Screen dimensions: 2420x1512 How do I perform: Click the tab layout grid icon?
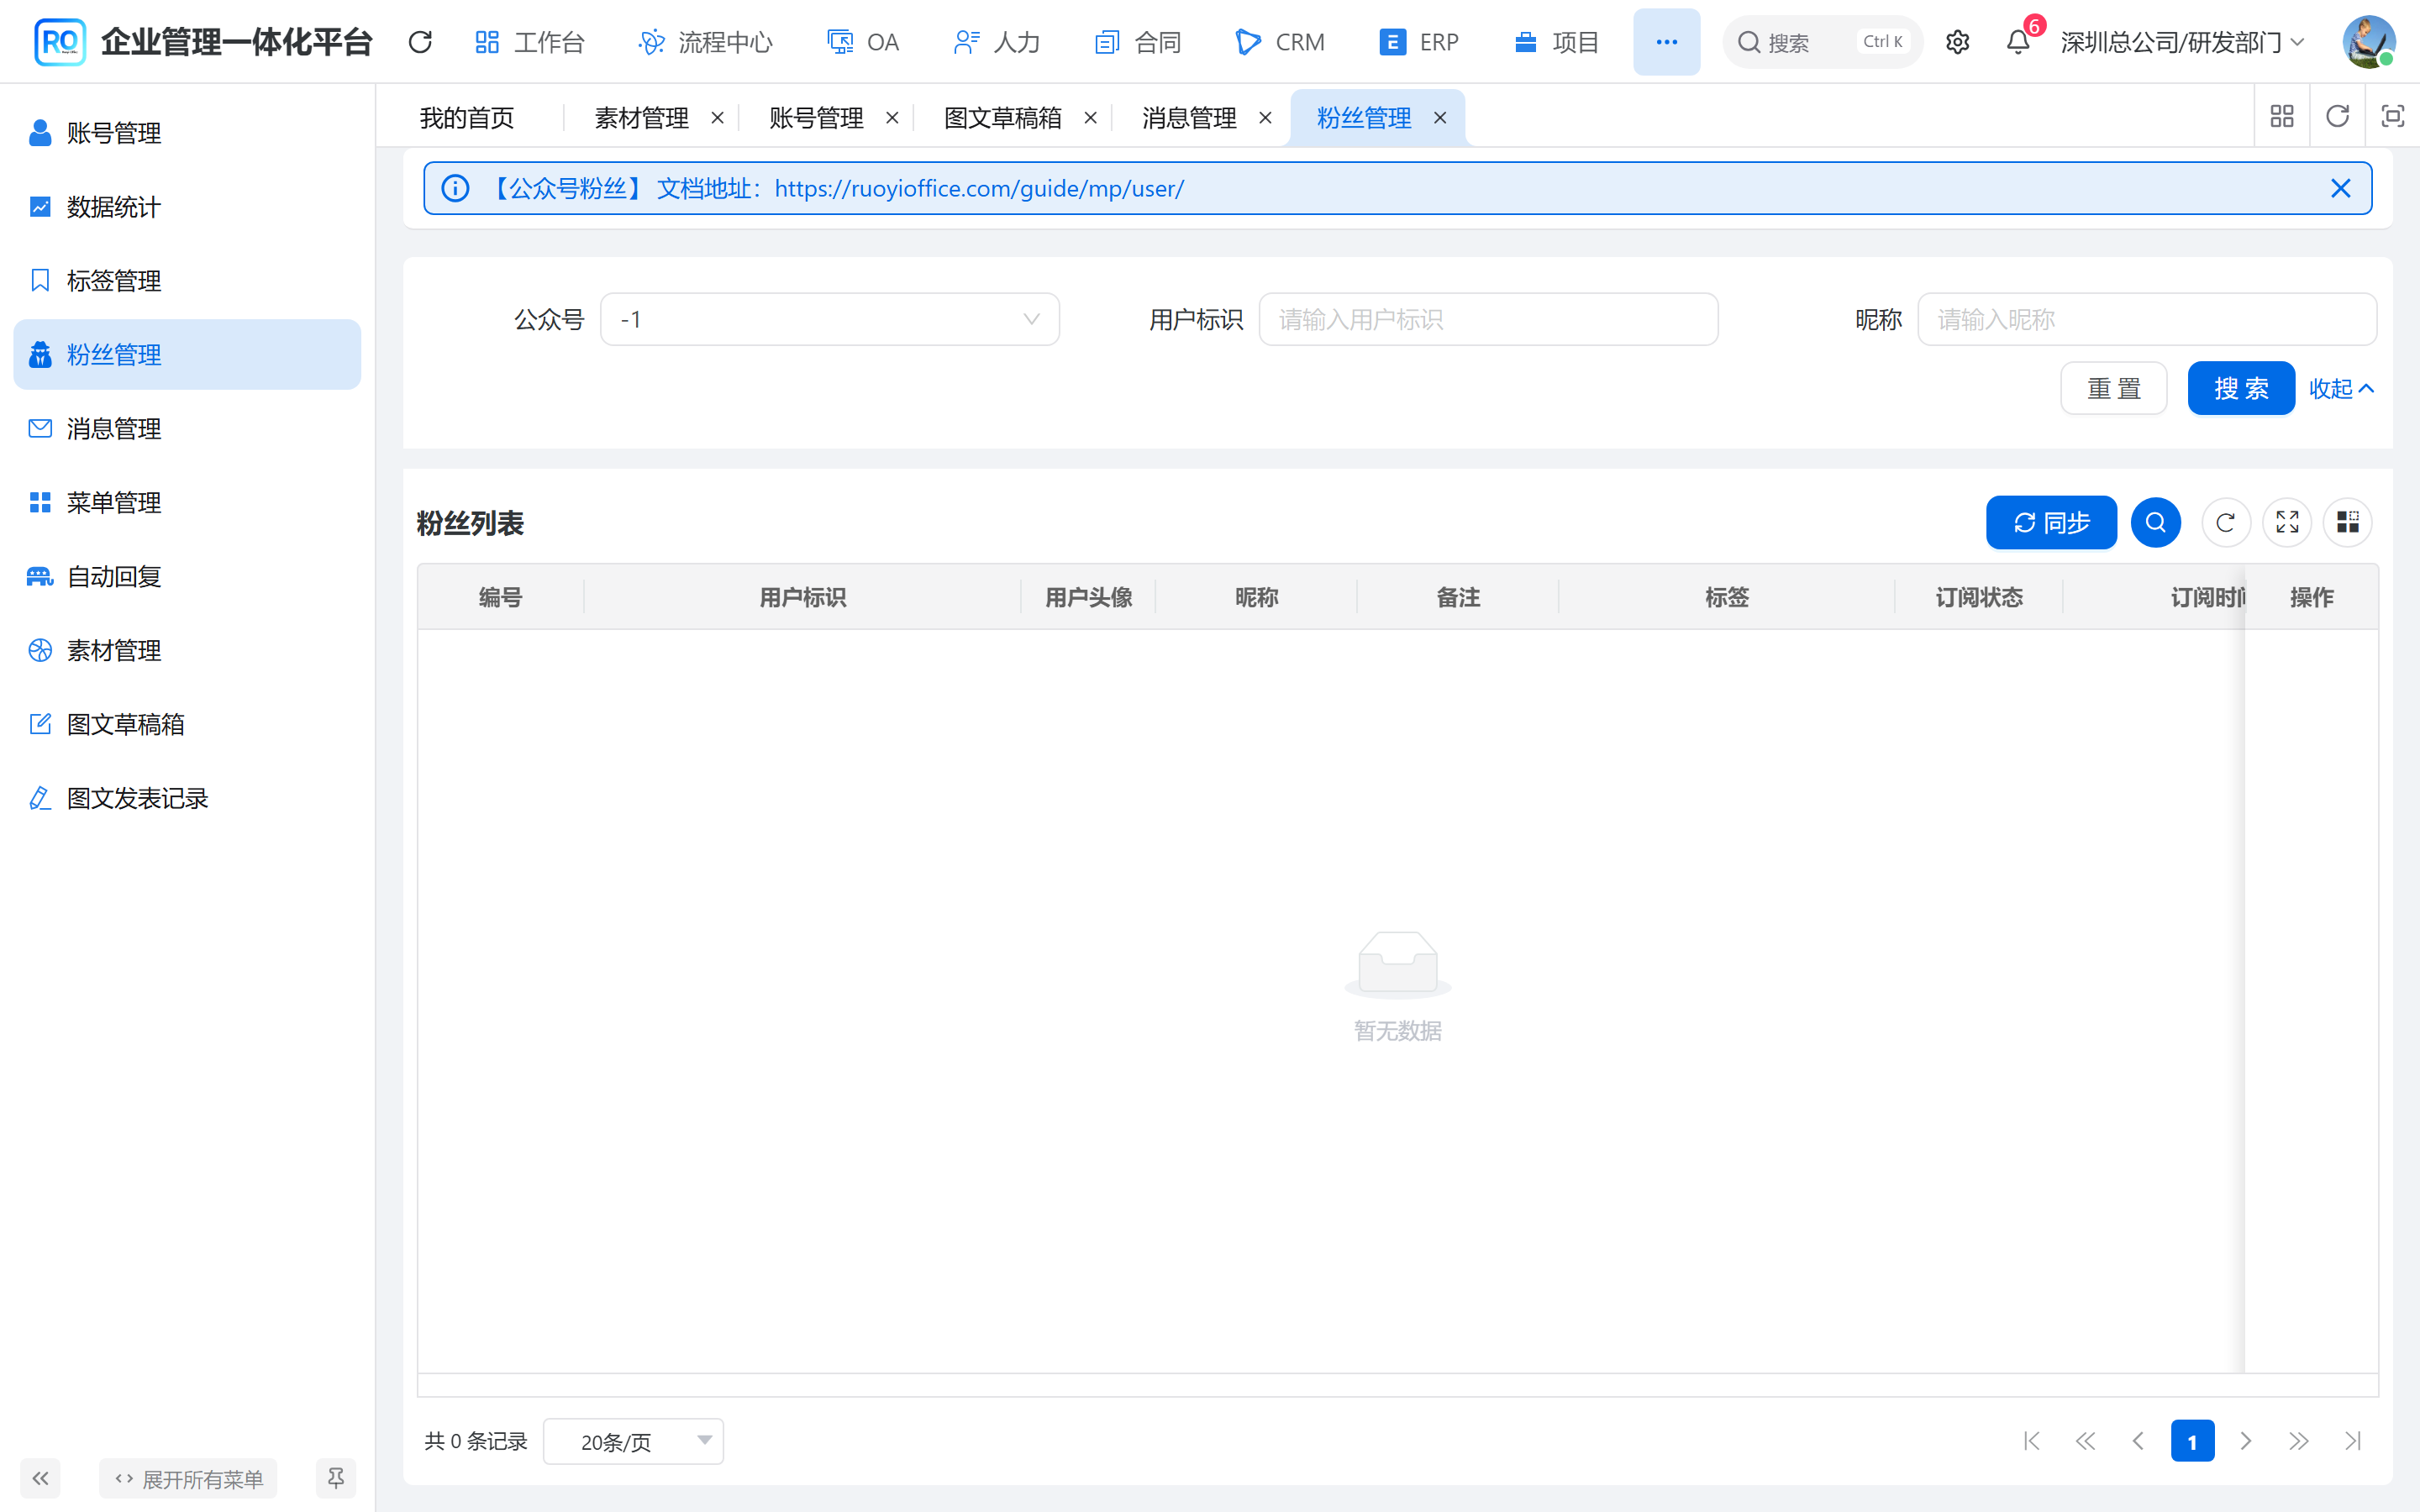[x=2281, y=117]
